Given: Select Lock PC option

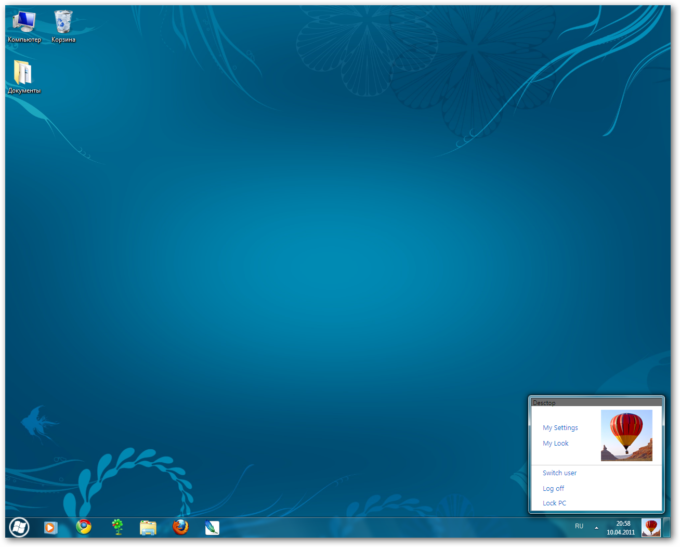Looking at the screenshot, I should click(x=554, y=503).
